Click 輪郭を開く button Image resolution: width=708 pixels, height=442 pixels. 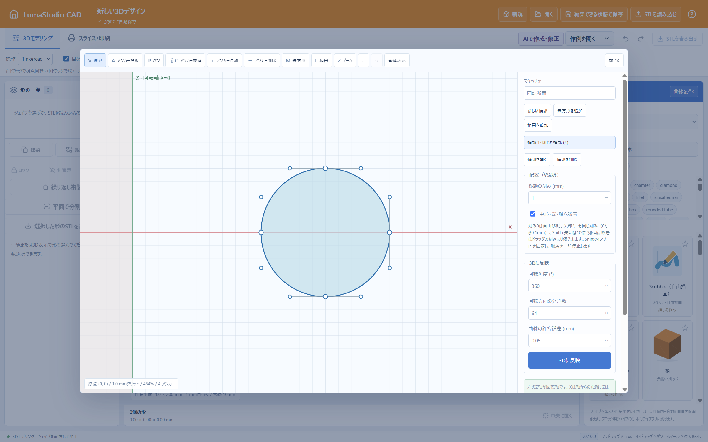pyautogui.click(x=537, y=159)
